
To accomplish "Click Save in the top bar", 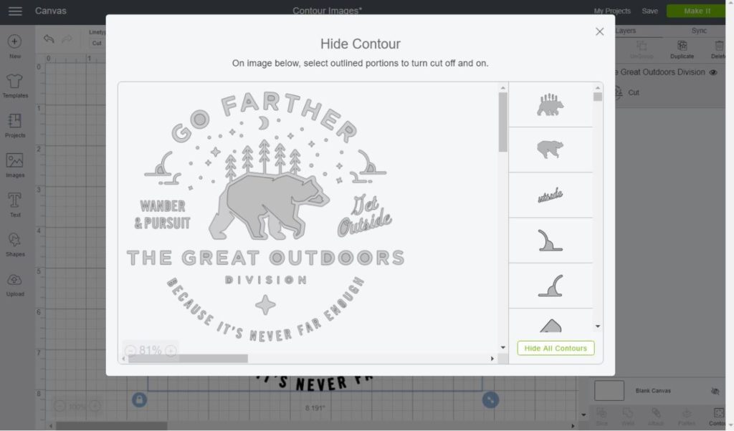I will 649,11.
